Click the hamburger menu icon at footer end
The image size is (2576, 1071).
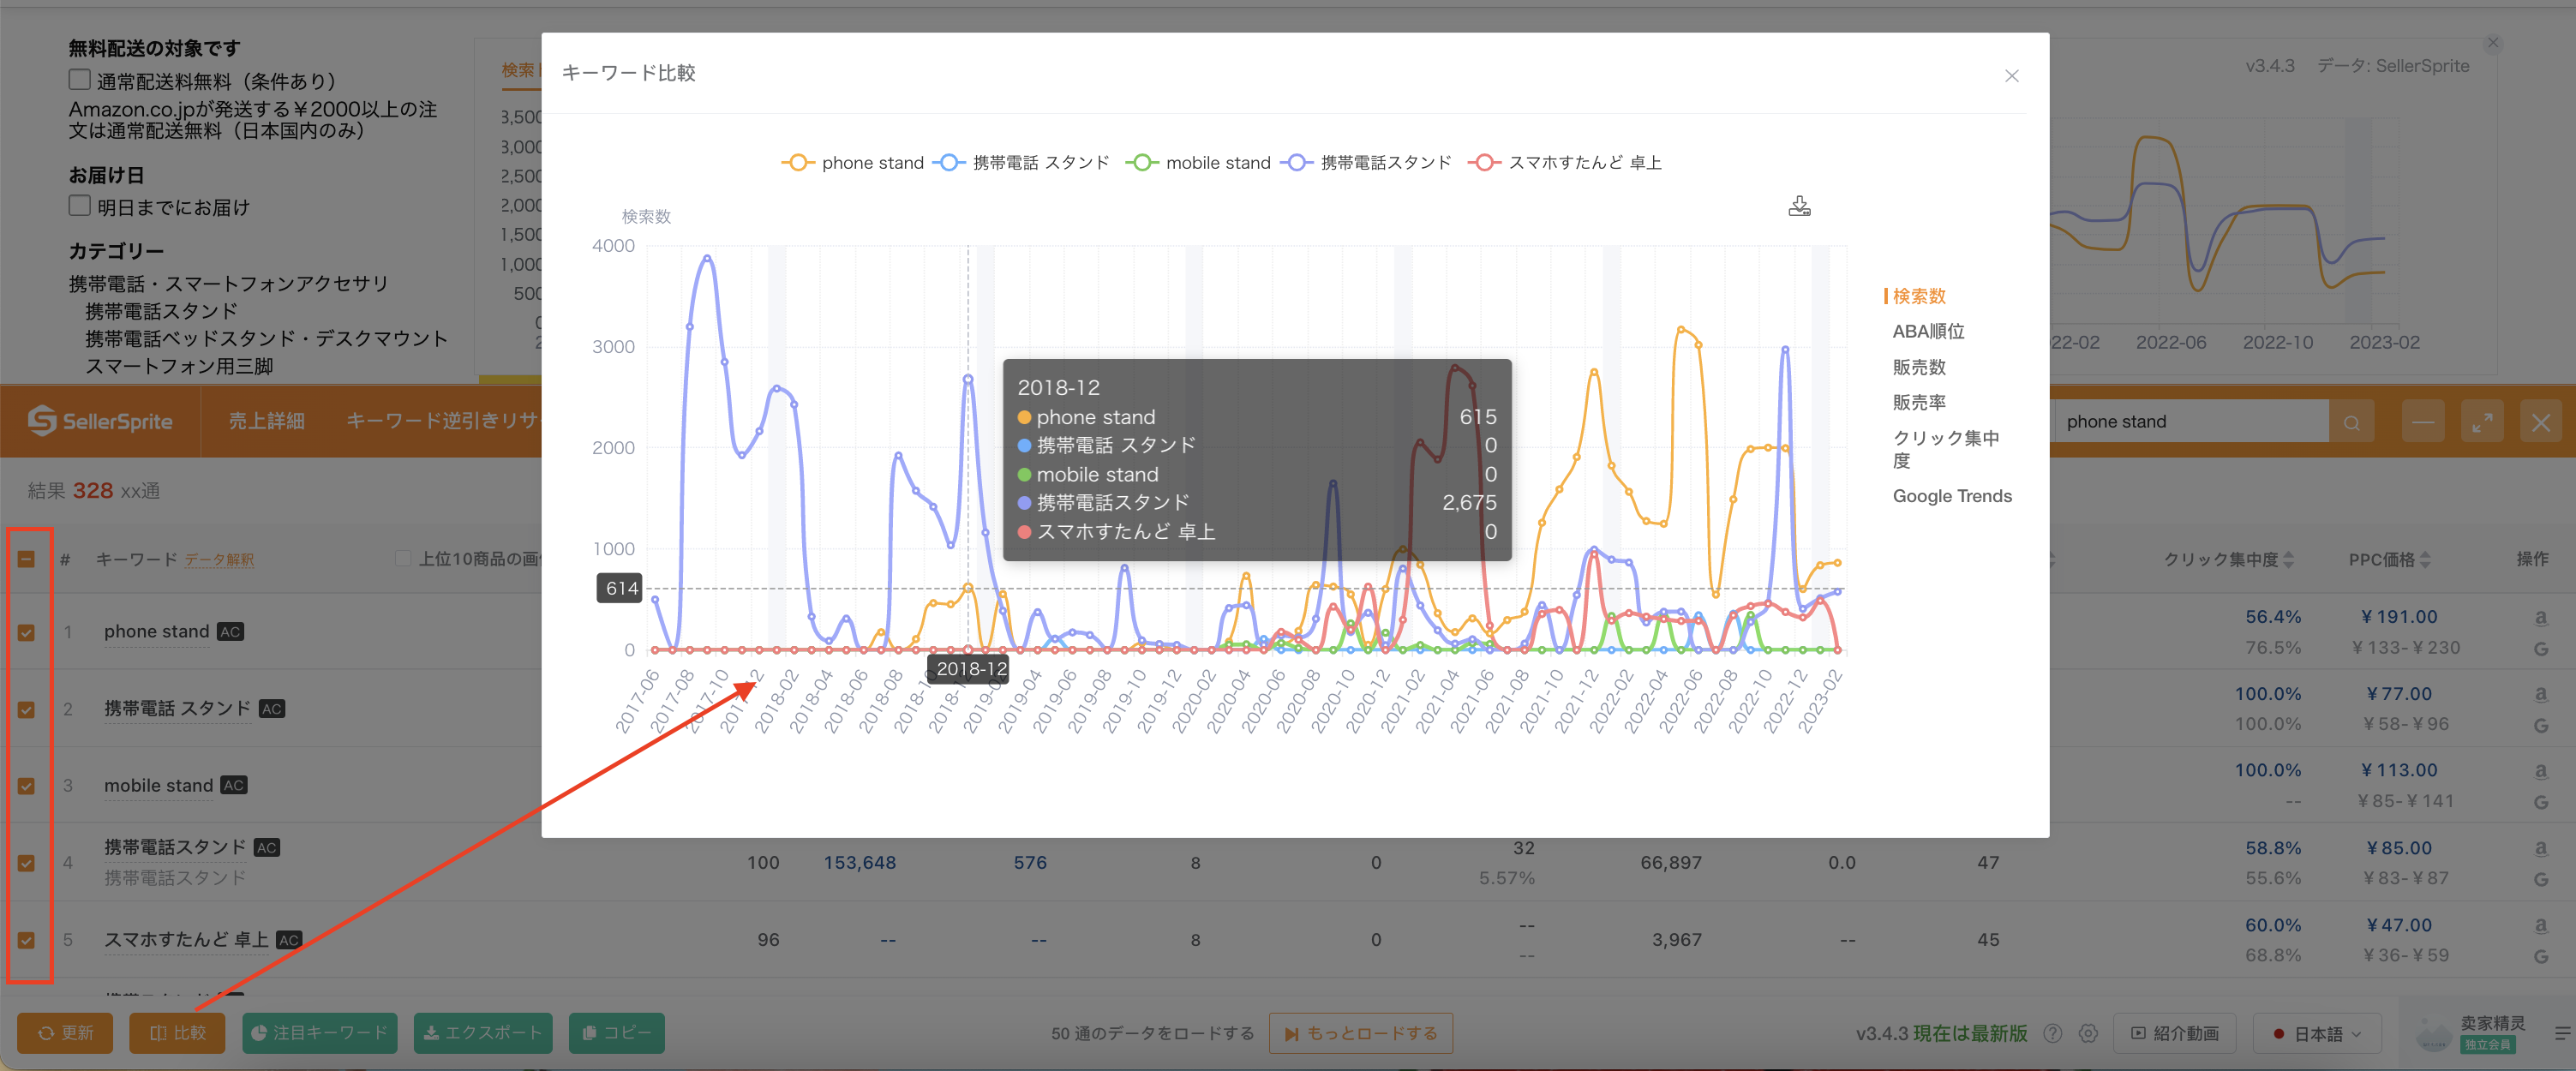(x=2562, y=1033)
